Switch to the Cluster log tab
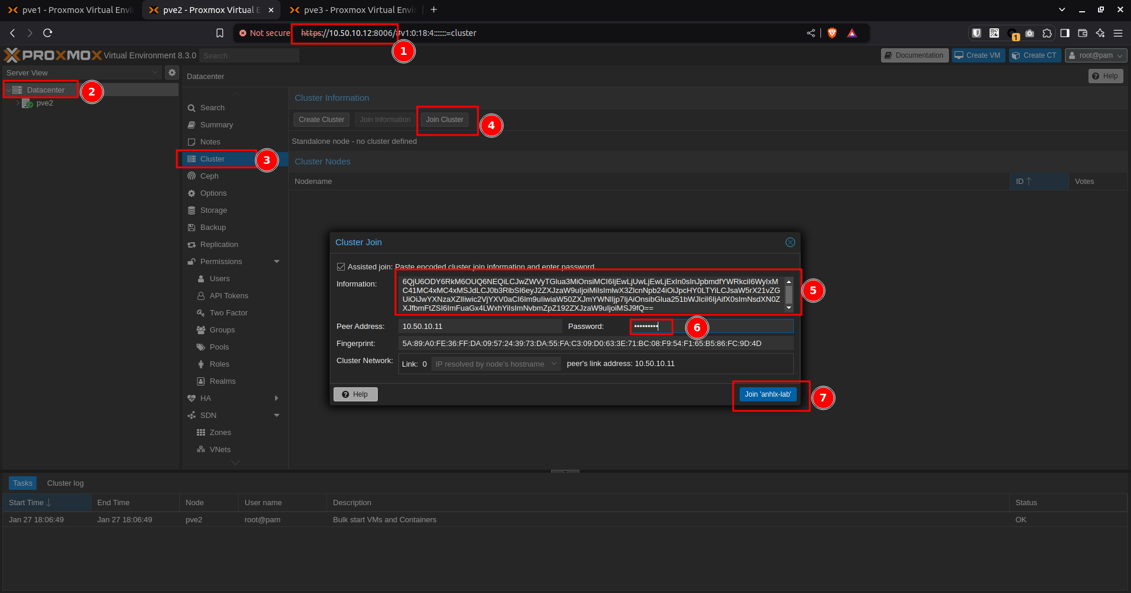 point(65,483)
